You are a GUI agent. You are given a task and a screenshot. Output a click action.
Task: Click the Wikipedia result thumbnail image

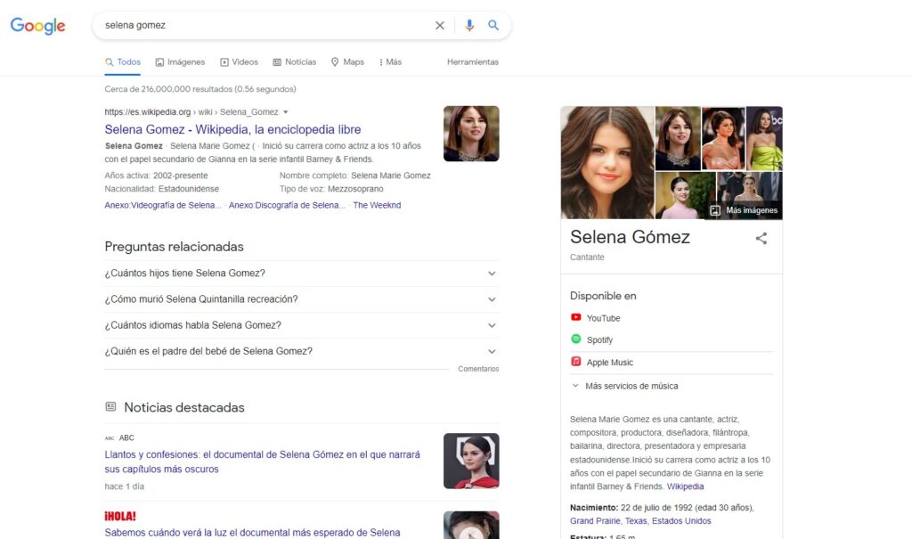click(x=471, y=134)
